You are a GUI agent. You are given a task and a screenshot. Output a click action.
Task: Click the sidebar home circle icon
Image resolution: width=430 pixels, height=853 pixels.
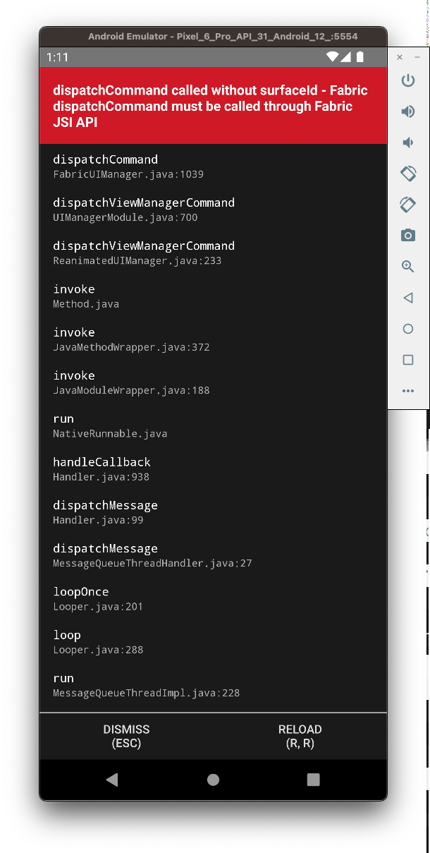coord(407,329)
